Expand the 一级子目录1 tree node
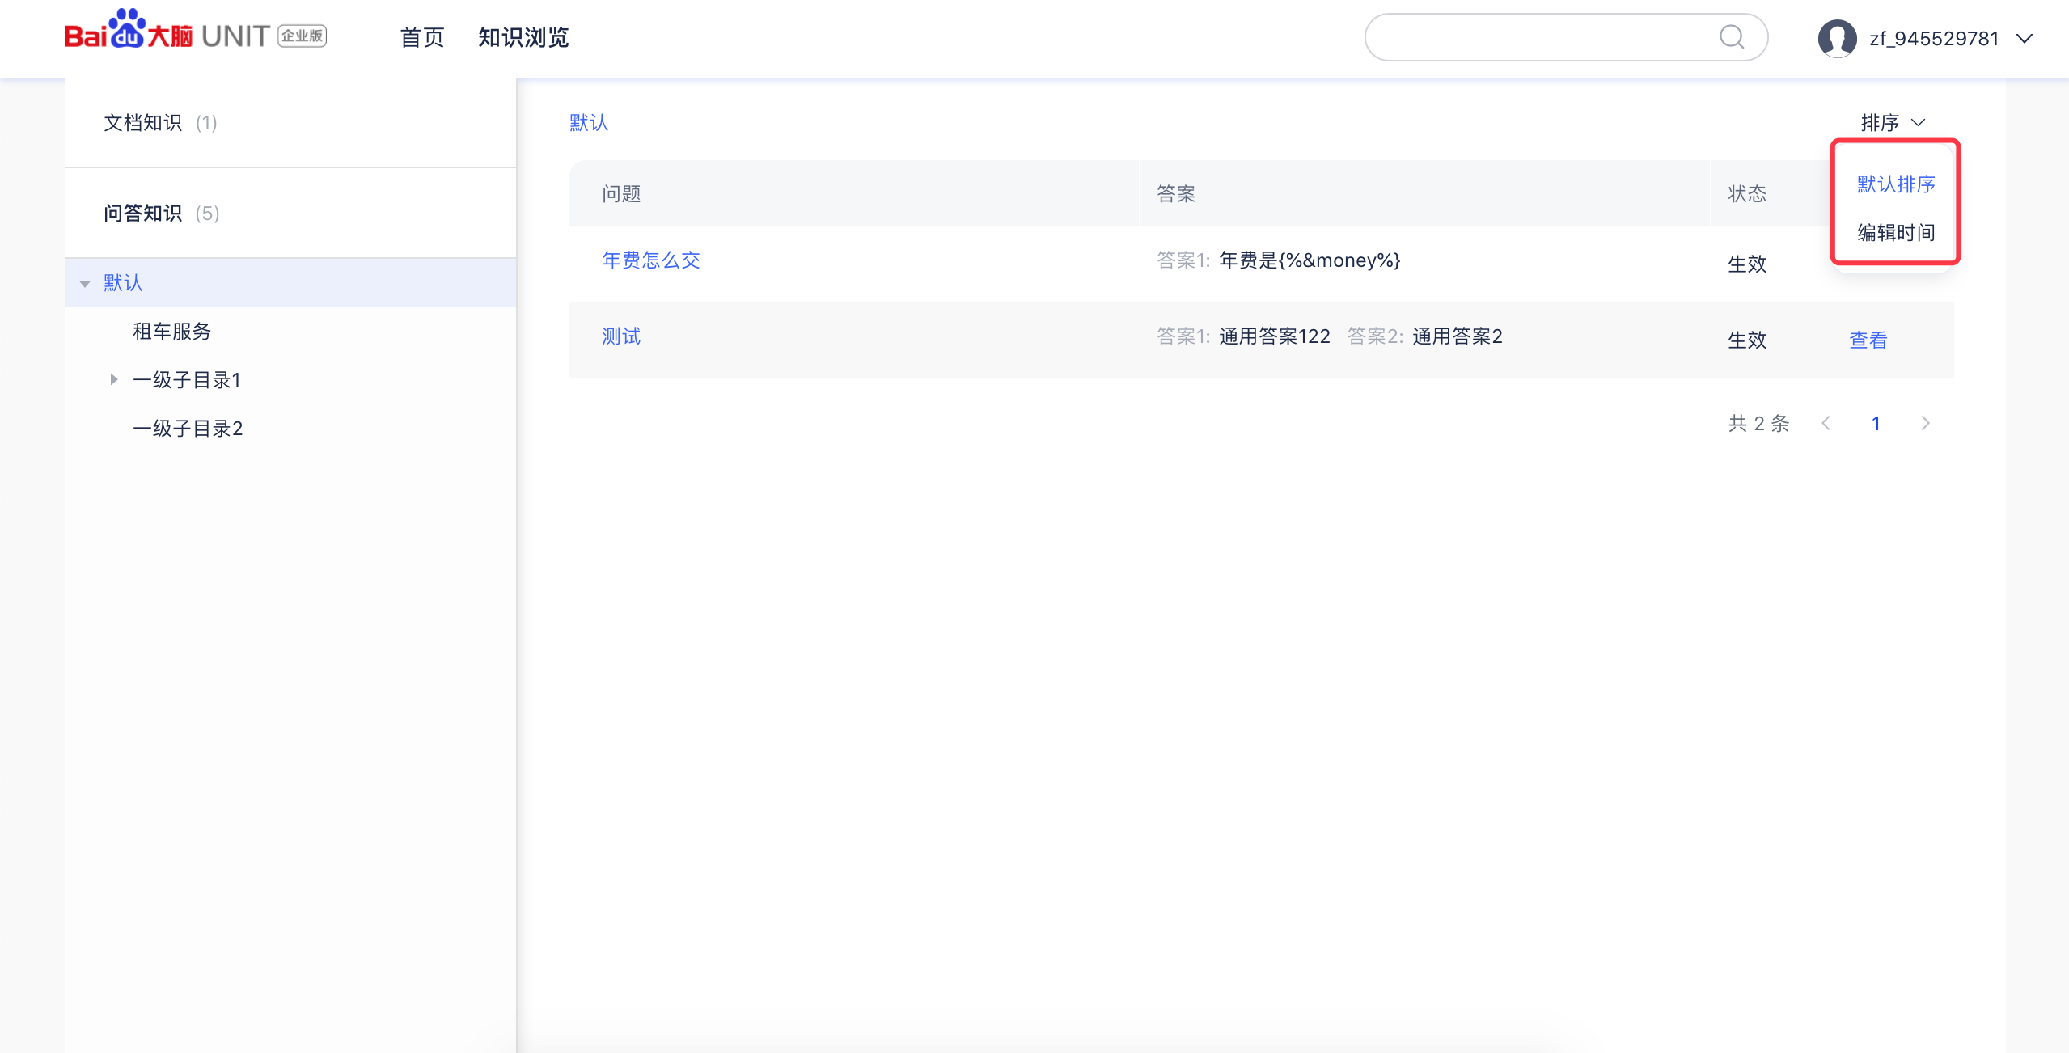The height and width of the screenshot is (1053, 2069). (x=114, y=379)
